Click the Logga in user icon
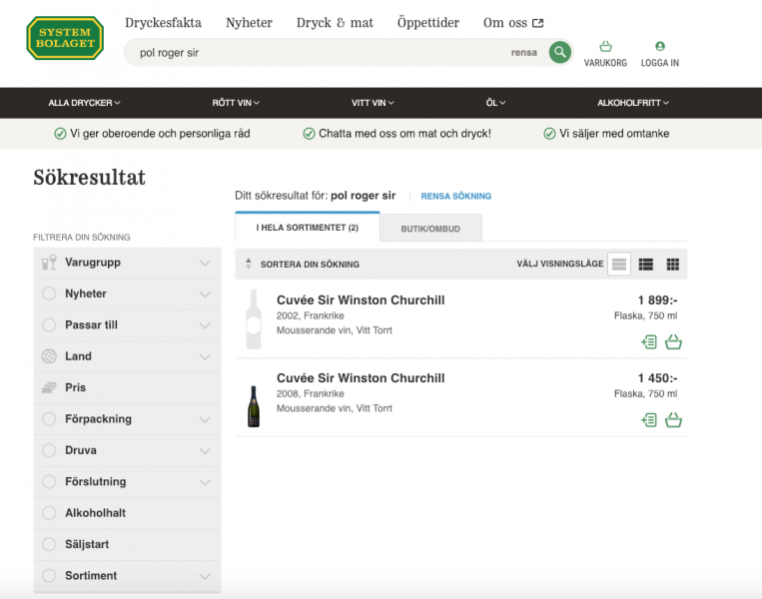Screen dimensions: 762x599 click(x=660, y=46)
